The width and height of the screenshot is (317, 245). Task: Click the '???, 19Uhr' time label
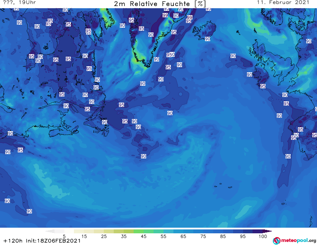pyautogui.click(x=19, y=3)
